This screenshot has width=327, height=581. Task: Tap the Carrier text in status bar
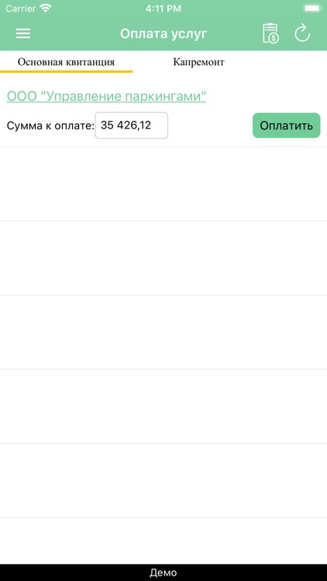coord(20,9)
